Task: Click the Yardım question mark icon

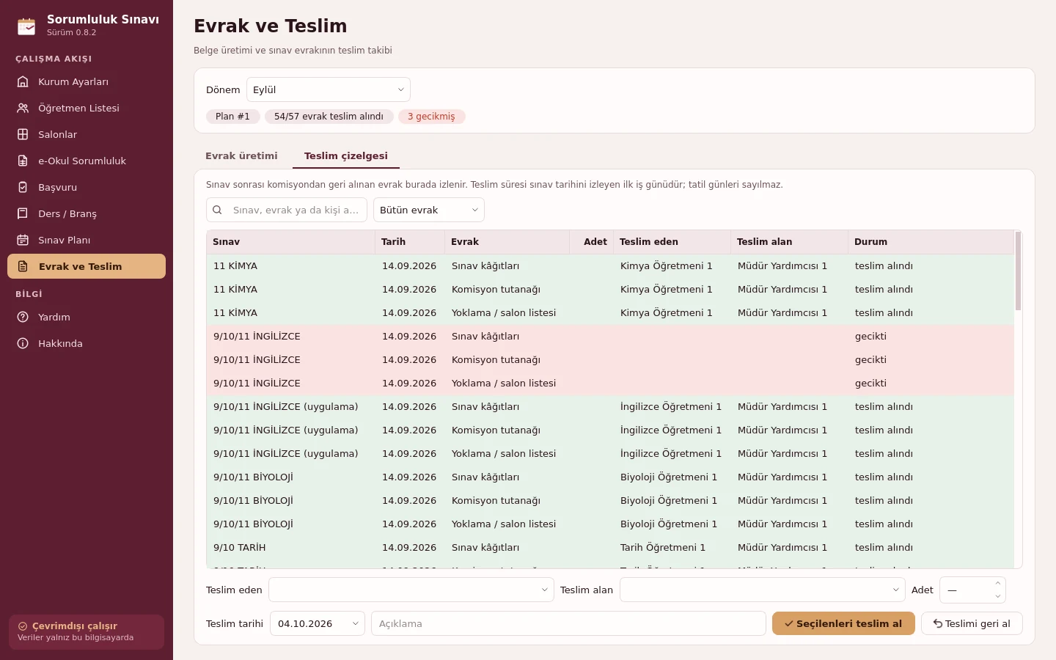Action: pyautogui.click(x=23, y=317)
